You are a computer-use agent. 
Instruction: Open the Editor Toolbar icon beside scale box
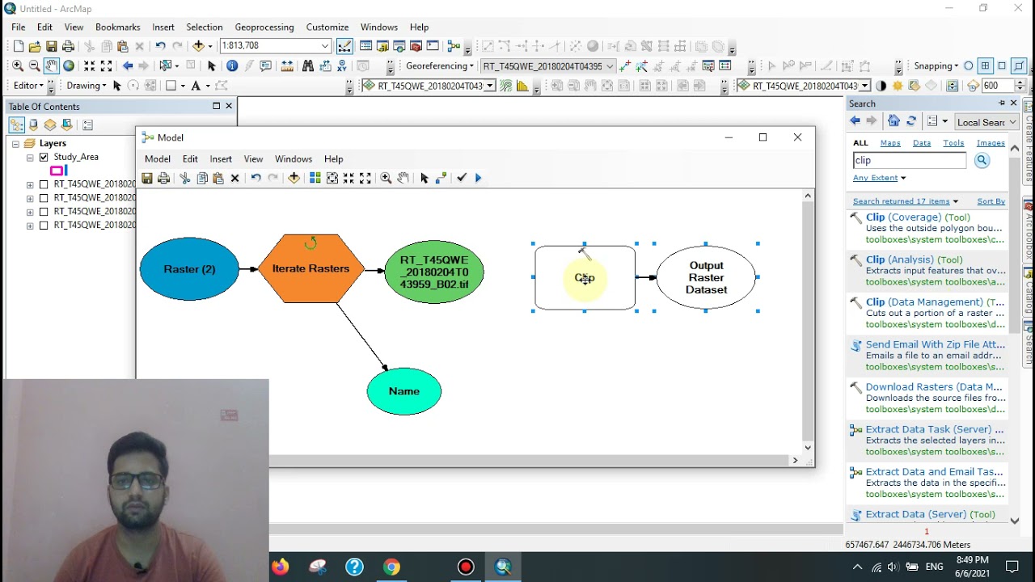click(x=344, y=45)
